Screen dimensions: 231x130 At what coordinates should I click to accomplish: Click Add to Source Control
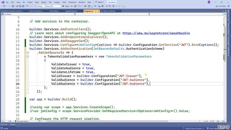pyautogui.click(x=193, y=129)
